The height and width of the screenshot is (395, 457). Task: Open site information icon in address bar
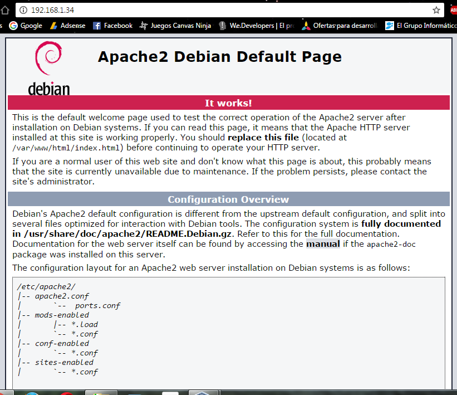click(23, 10)
